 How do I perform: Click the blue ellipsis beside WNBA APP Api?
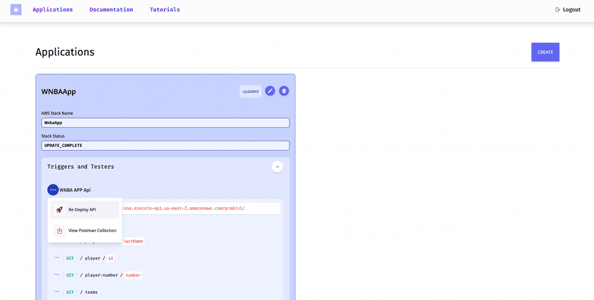[x=53, y=190]
